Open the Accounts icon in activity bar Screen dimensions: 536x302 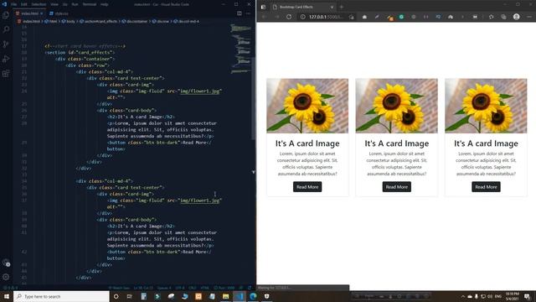(6, 263)
